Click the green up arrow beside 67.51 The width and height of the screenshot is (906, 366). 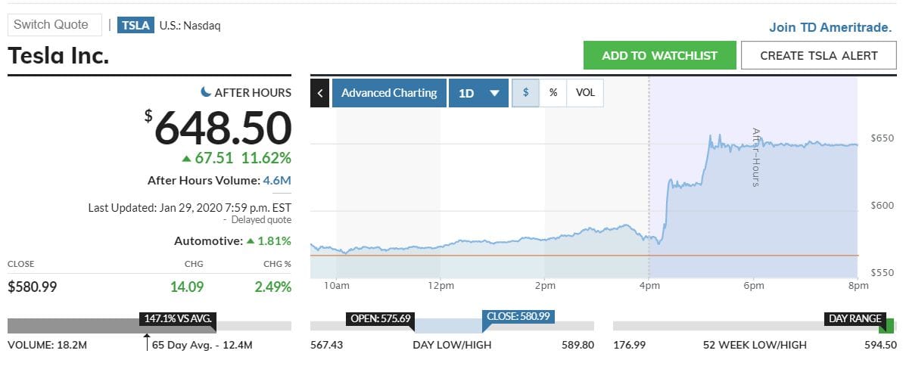[186, 158]
